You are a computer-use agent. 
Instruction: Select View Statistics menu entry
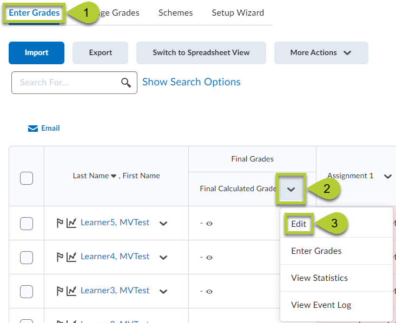[319, 278]
